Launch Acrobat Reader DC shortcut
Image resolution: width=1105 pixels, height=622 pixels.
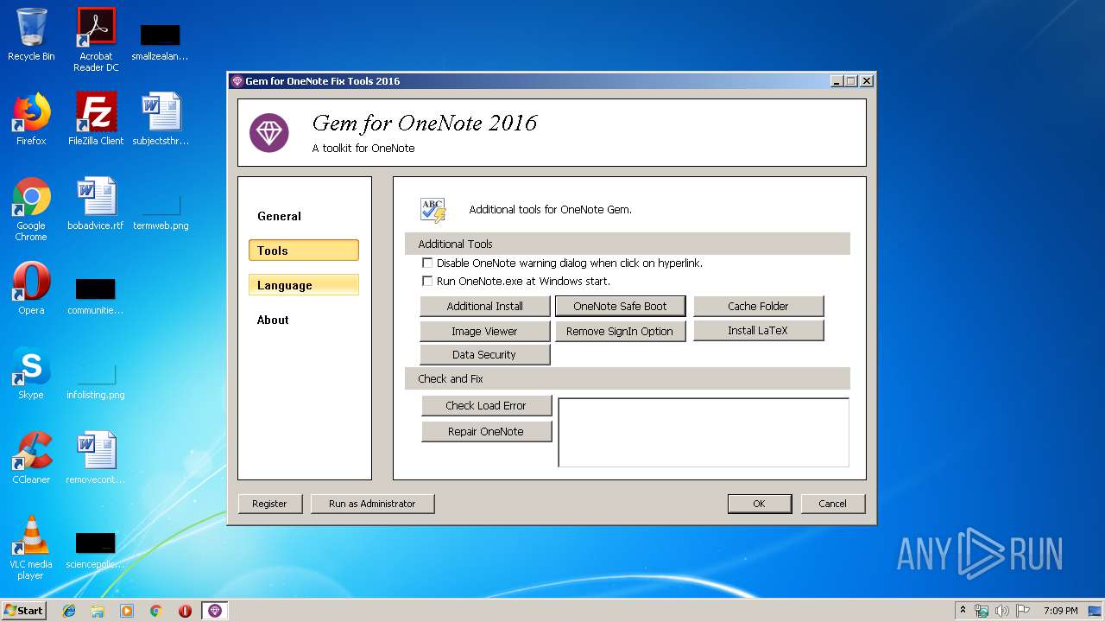[96, 40]
